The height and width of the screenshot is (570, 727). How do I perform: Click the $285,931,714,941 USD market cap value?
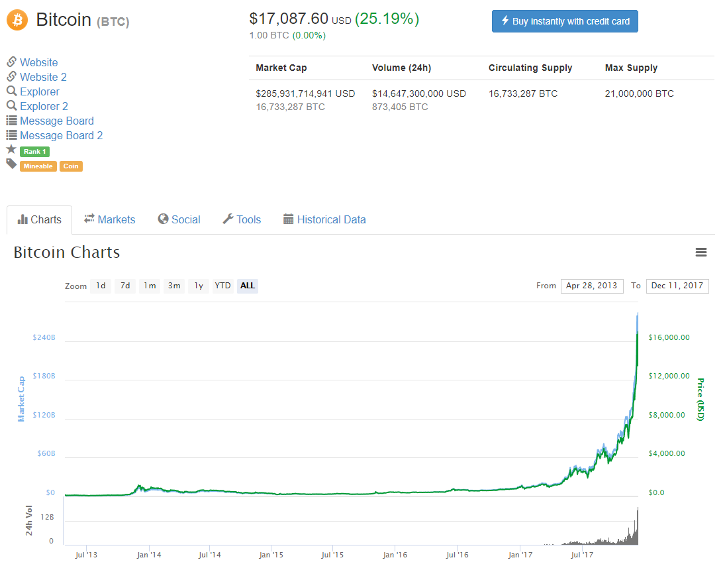point(305,93)
